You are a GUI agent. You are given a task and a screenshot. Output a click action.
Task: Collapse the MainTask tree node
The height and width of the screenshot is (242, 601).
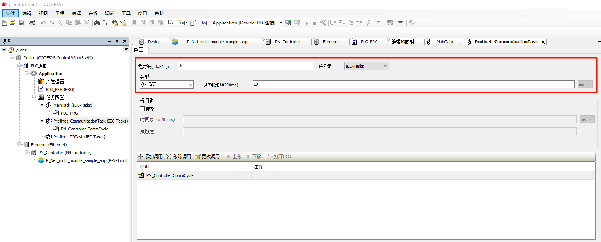point(42,105)
